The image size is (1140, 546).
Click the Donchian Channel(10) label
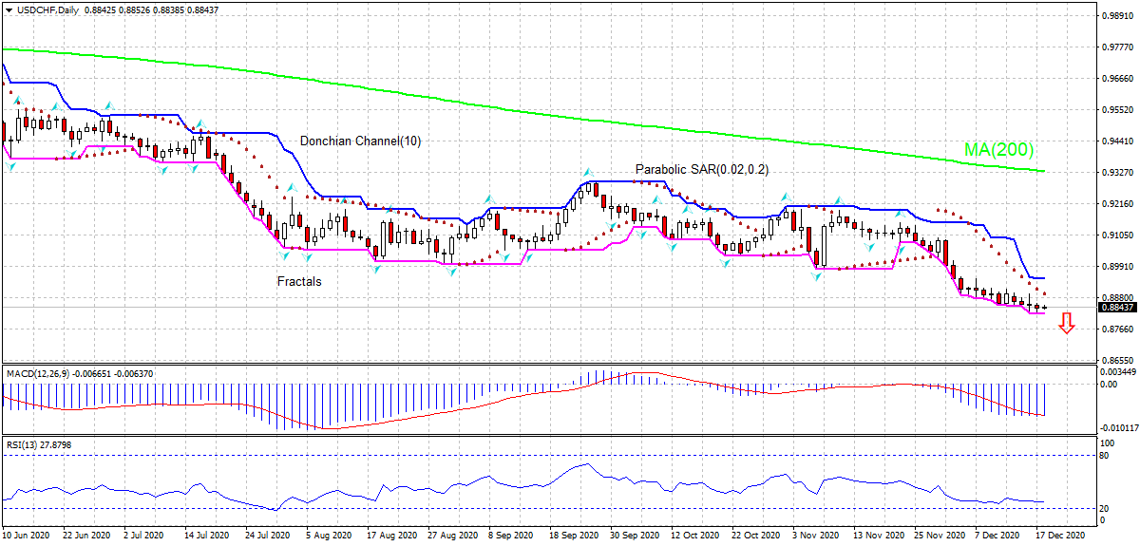pyautogui.click(x=360, y=141)
